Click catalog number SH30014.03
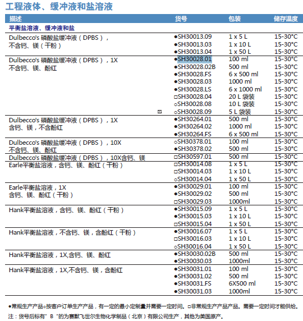 (195, 171)
